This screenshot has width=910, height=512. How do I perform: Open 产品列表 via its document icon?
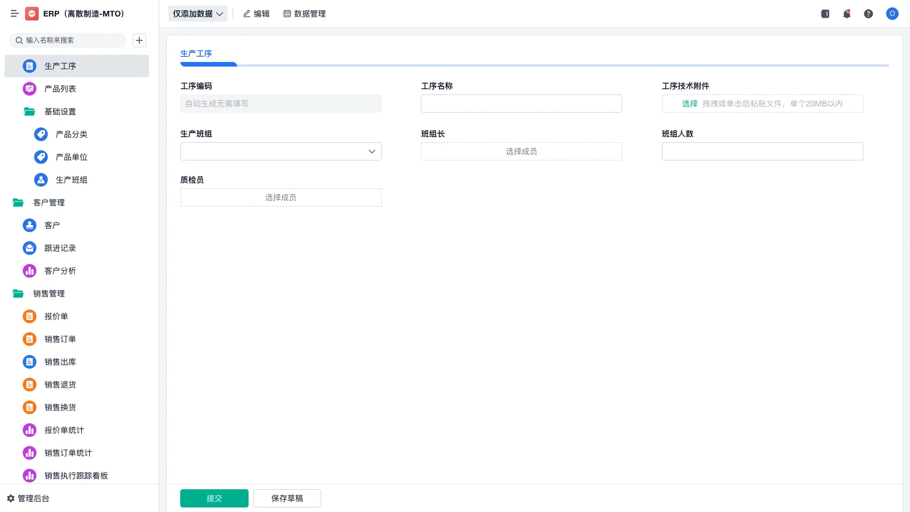coord(29,88)
